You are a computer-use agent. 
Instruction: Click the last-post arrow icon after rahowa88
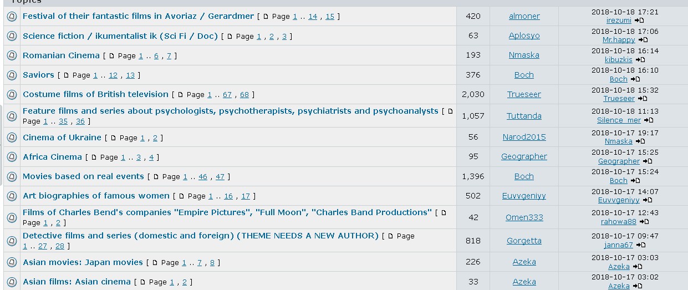(x=644, y=222)
